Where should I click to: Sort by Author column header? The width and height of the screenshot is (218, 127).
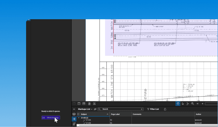point(198,114)
